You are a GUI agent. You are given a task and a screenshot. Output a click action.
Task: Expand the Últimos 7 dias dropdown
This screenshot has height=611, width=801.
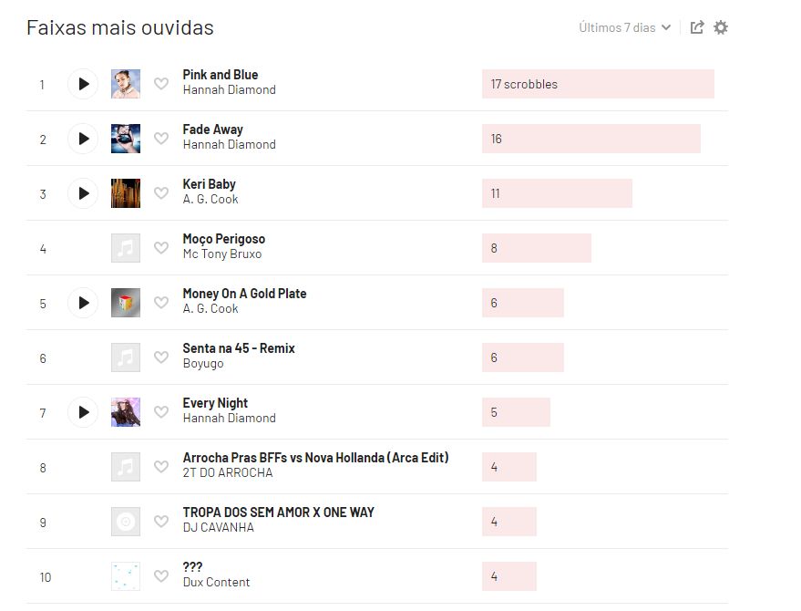(x=624, y=27)
